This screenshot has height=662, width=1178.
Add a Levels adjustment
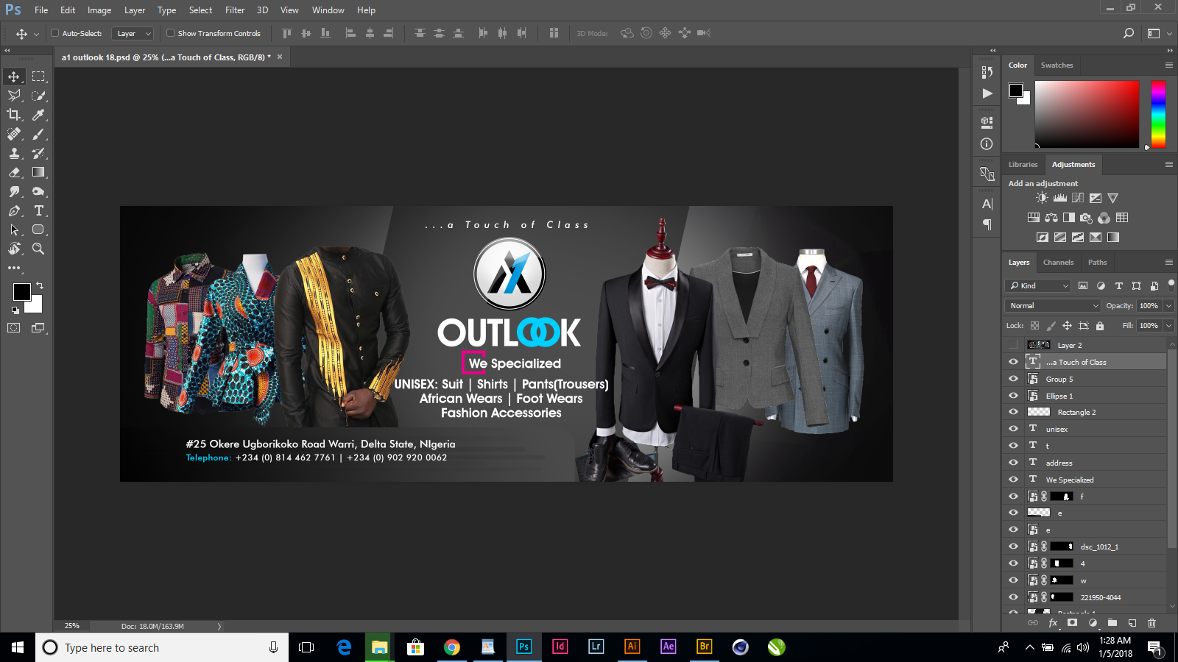[x=1059, y=197]
